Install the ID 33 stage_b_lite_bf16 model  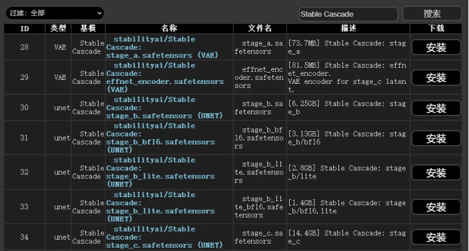[x=436, y=207]
